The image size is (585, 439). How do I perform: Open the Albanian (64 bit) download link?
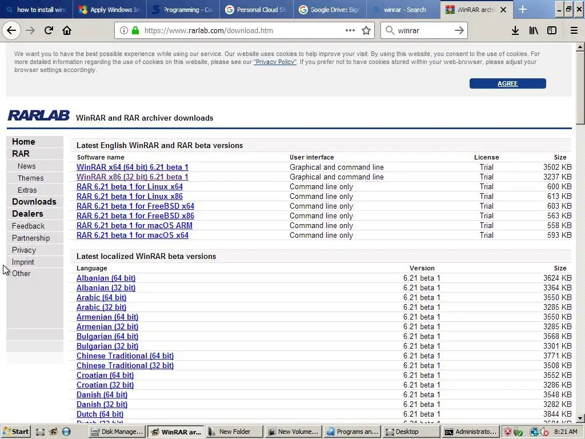(106, 278)
